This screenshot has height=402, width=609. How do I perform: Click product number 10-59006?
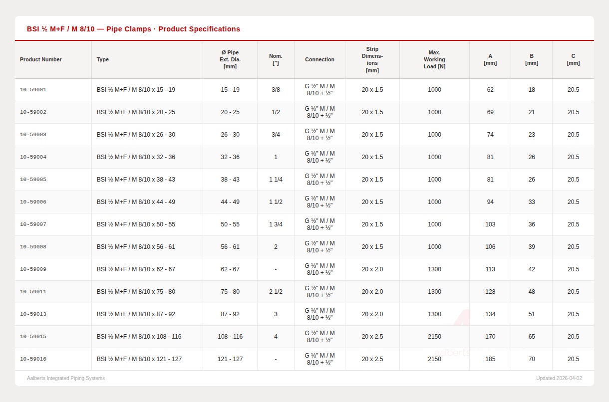[x=33, y=202]
